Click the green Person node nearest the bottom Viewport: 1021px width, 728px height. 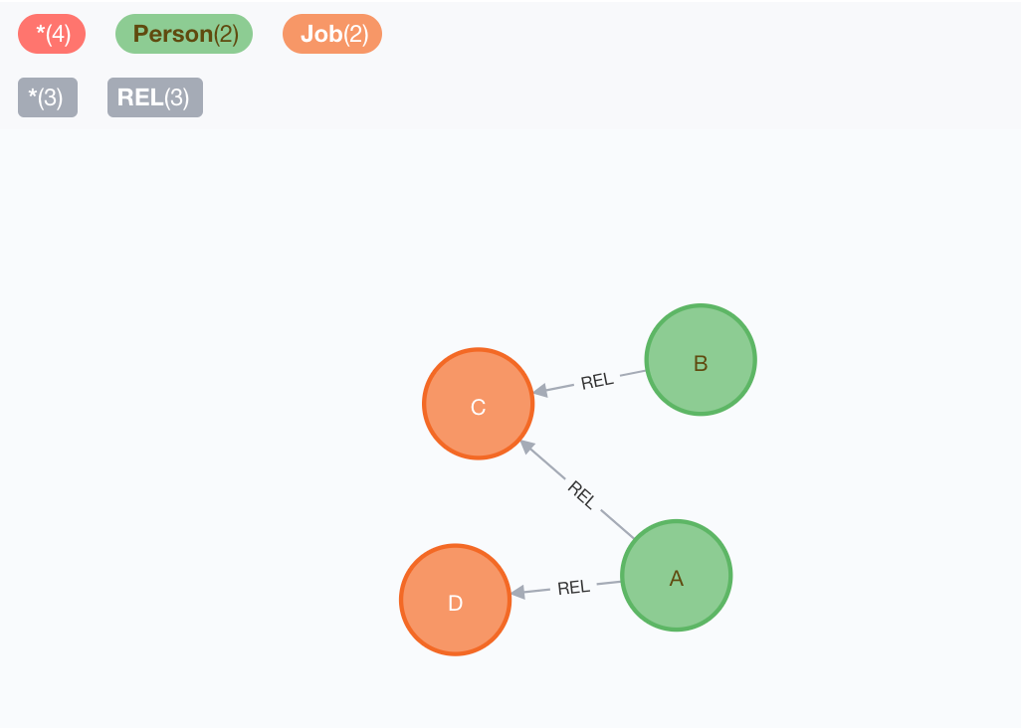pyautogui.click(x=677, y=575)
